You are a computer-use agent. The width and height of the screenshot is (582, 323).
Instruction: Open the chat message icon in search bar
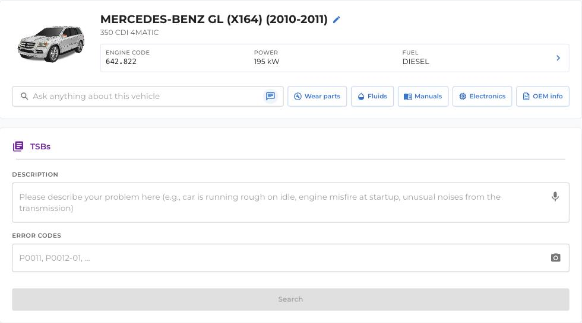[270, 96]
